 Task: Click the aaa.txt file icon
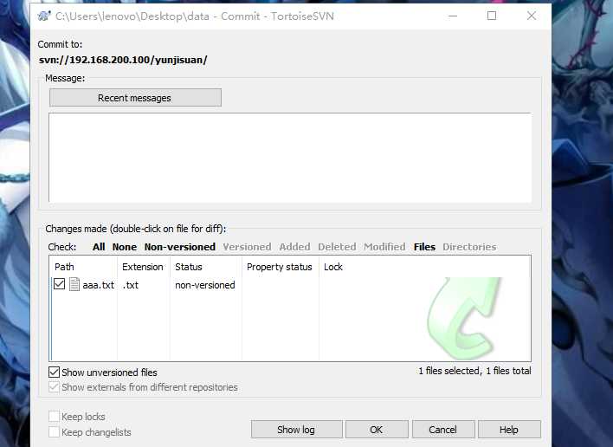(x=74, y=284)
